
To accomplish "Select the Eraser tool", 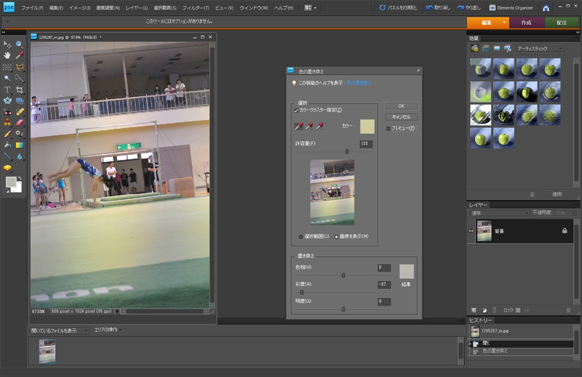I will click(x=20, y=123).
